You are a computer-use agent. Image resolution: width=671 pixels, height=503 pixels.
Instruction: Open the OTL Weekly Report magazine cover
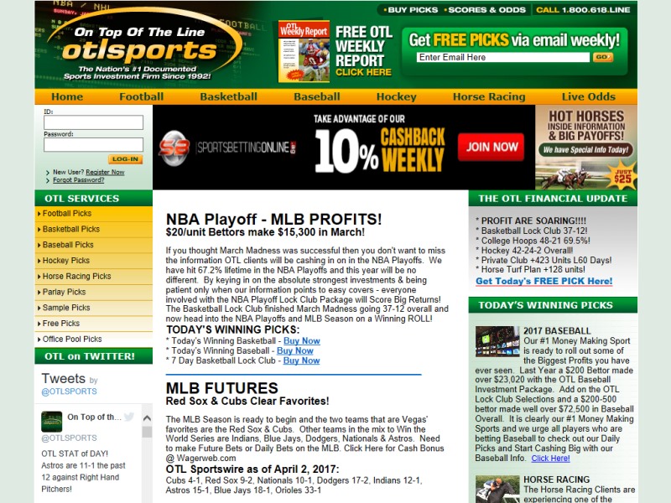[304, 51]
